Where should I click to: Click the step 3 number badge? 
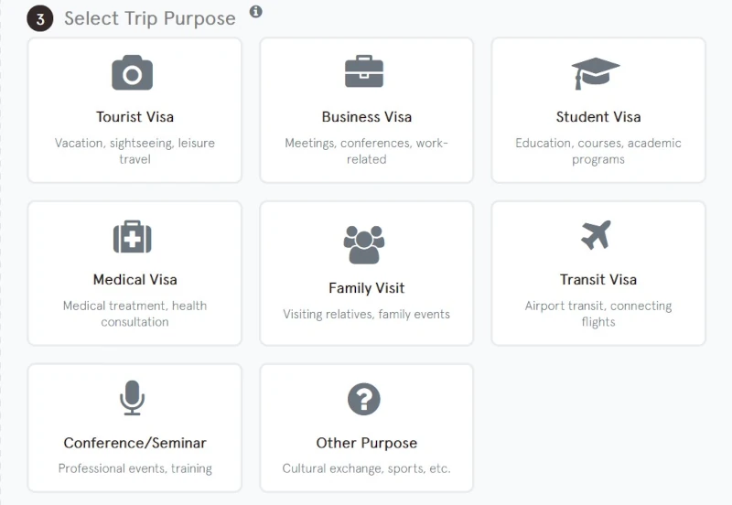(40, 18)
